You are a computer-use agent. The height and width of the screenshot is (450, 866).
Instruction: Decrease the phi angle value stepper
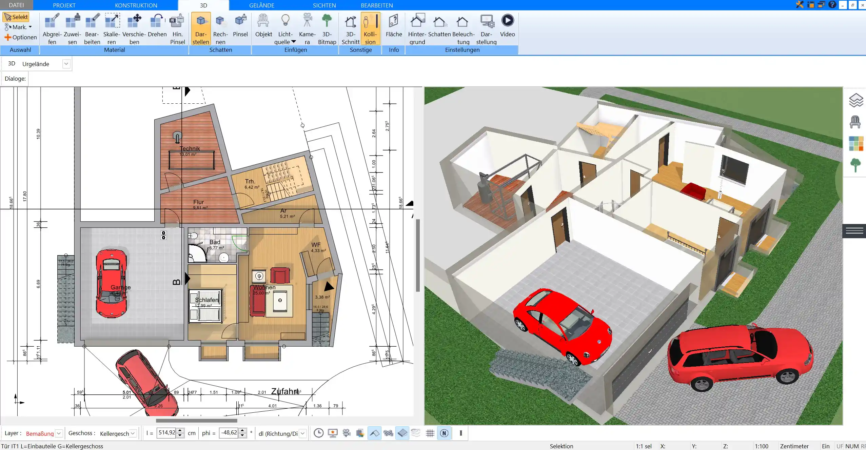pyautogui.click(x=242, y=435)
